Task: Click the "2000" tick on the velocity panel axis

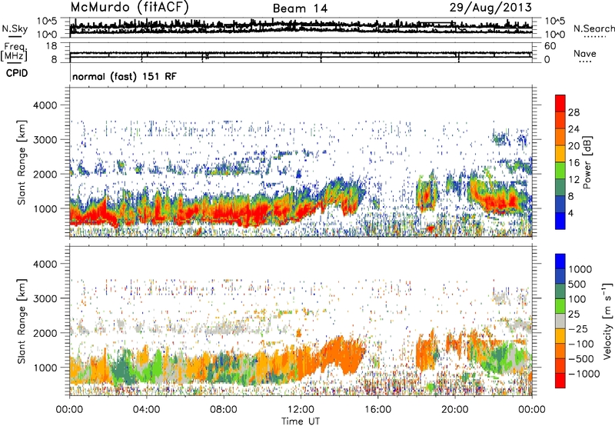Action: click(x=45, y=333)
